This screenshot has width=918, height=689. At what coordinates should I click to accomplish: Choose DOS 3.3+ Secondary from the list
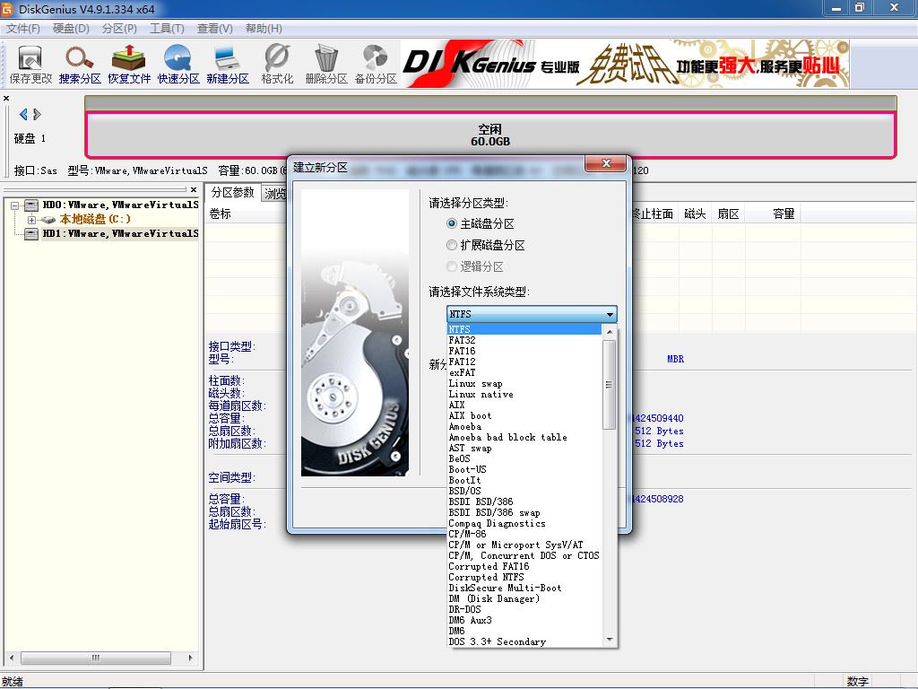click(524, 641)
